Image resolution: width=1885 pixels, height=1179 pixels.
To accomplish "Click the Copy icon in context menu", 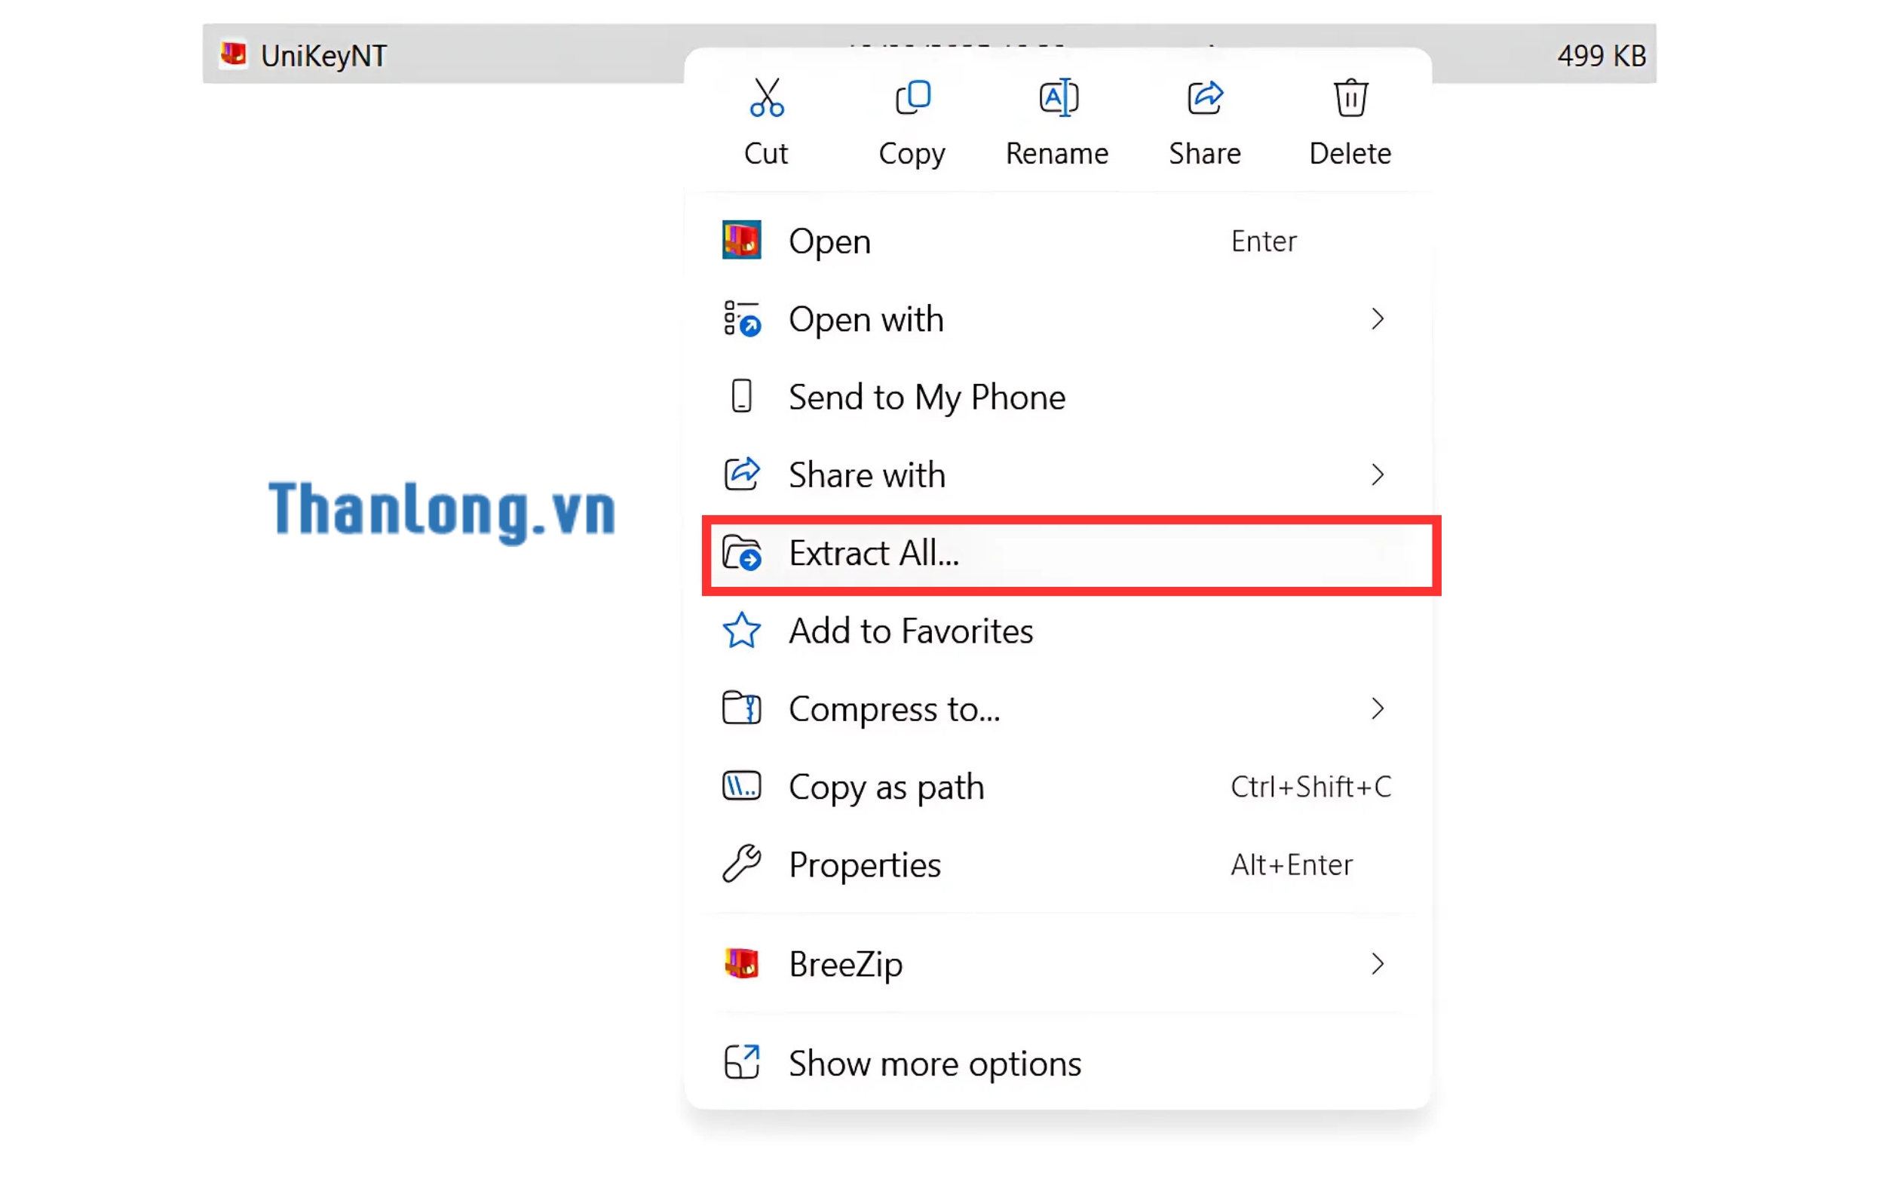I will [912, 98].
